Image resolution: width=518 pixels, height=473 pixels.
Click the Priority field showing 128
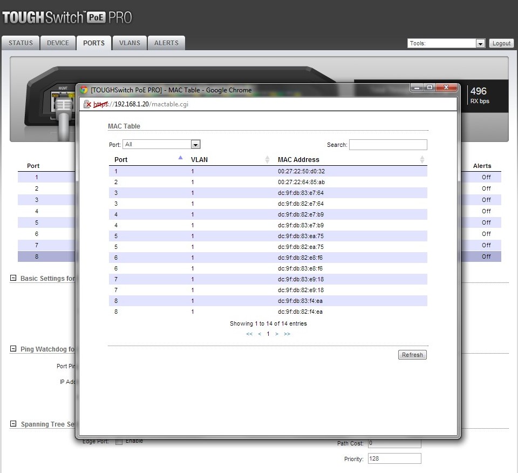(x=394, y=459)
